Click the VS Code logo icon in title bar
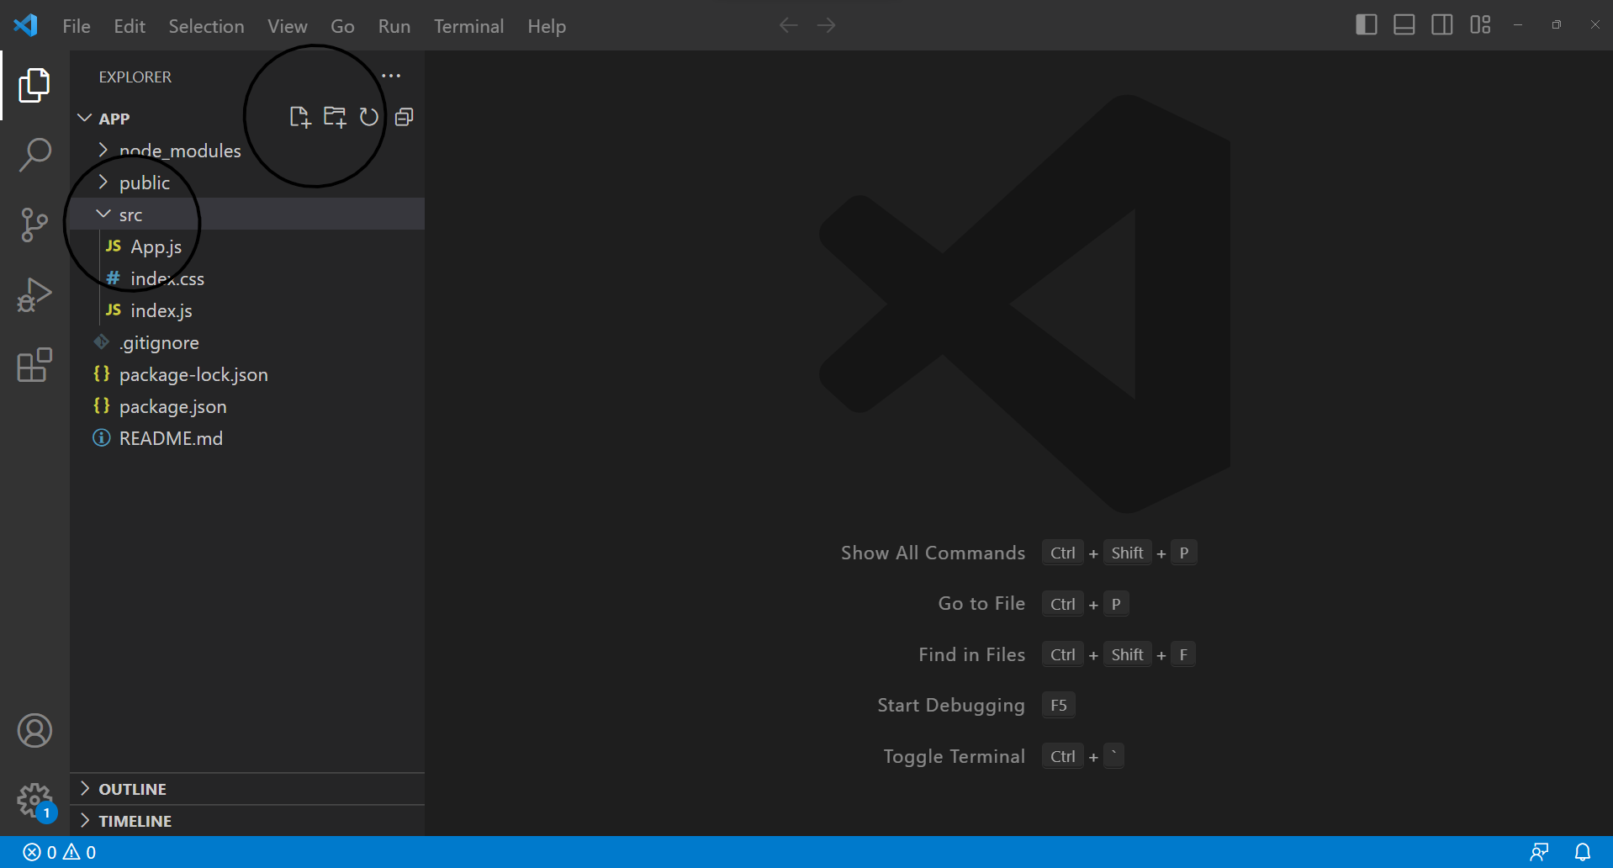The height and width of the screenshot is (868, 1613). (x=25, y=25)
